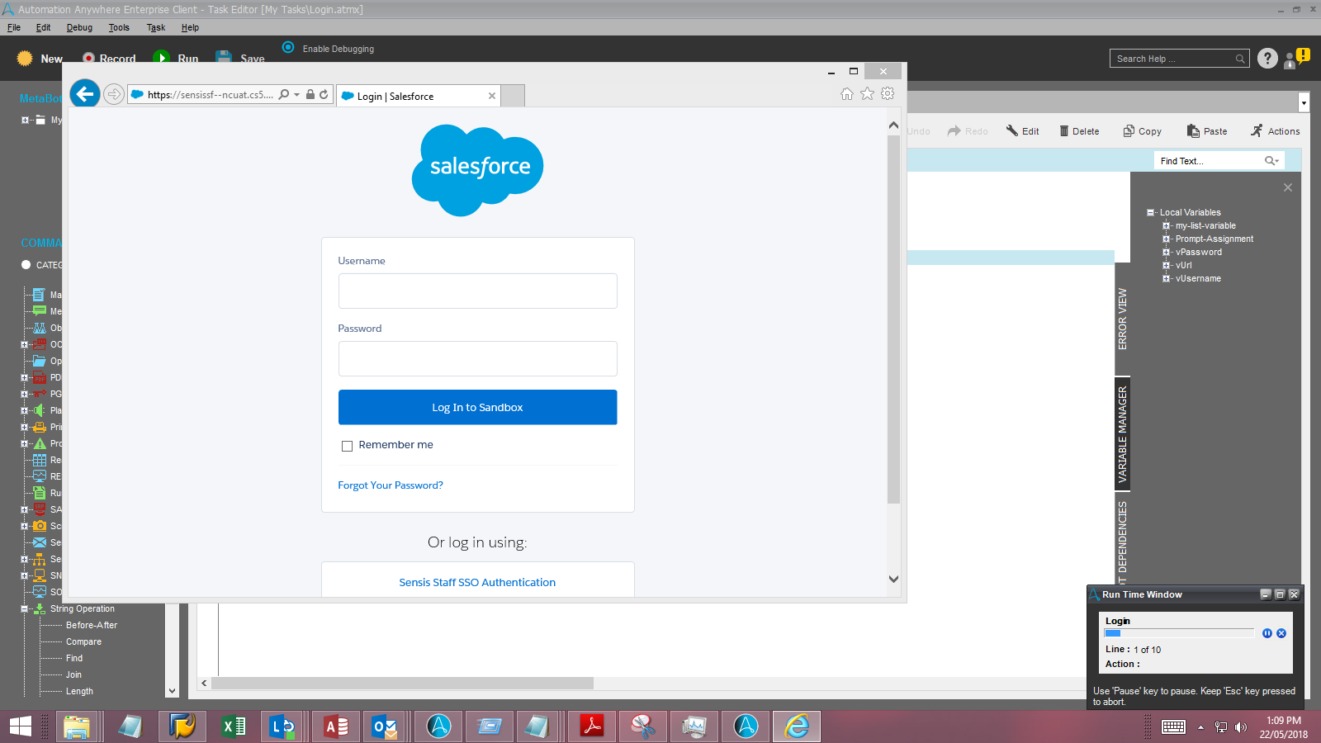Open the dropdown arrow above Actions toolbar
The image size is (1321, 743).
(x=1304, y=103)
